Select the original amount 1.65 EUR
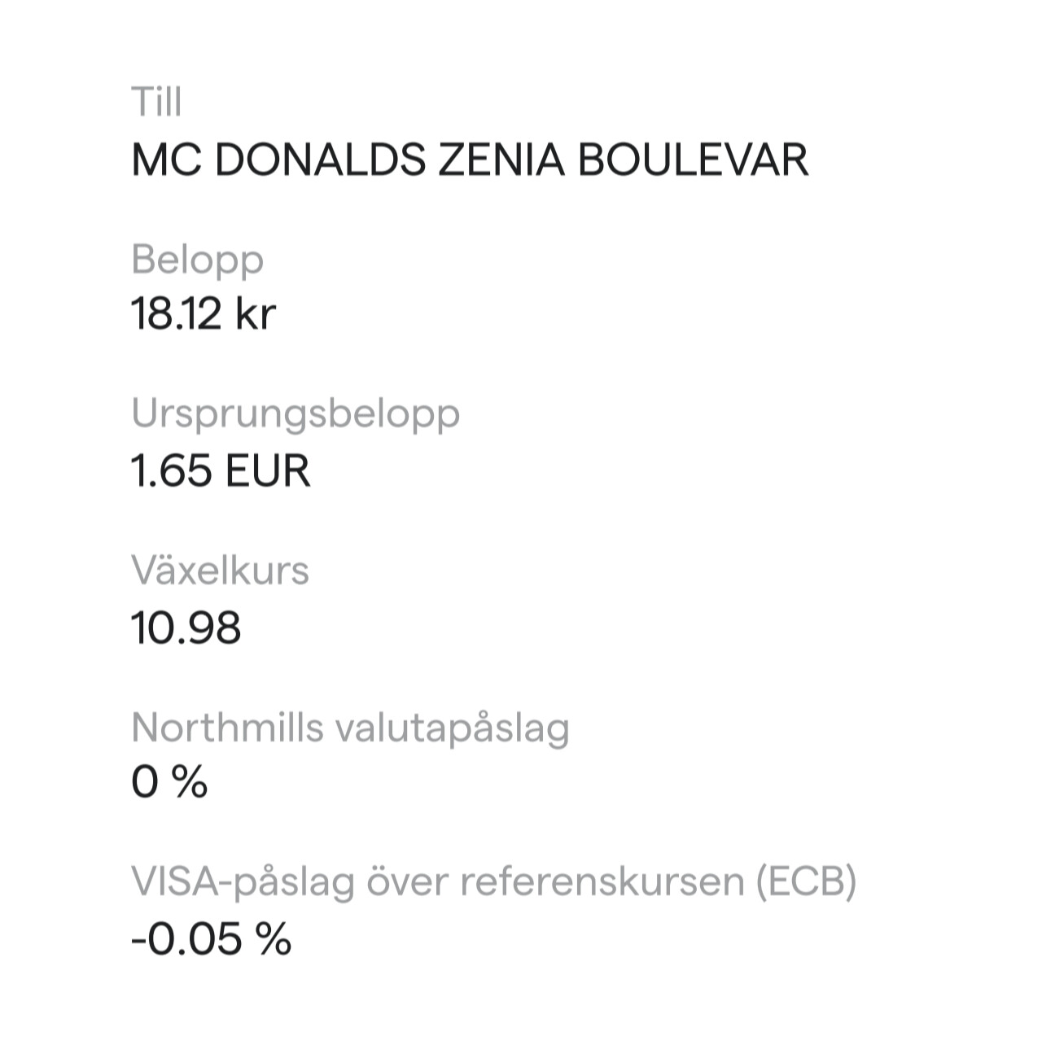Image resolution: width=1042 pixels, height=1058 pixels. coord(221,471)
